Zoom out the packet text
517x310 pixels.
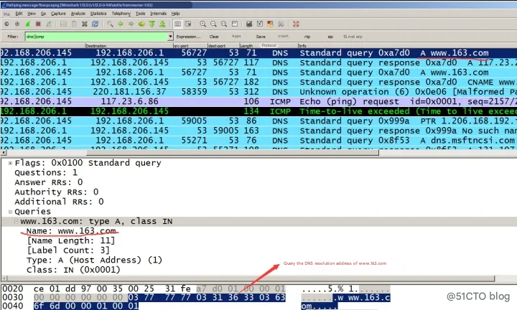tap(213, 24)
